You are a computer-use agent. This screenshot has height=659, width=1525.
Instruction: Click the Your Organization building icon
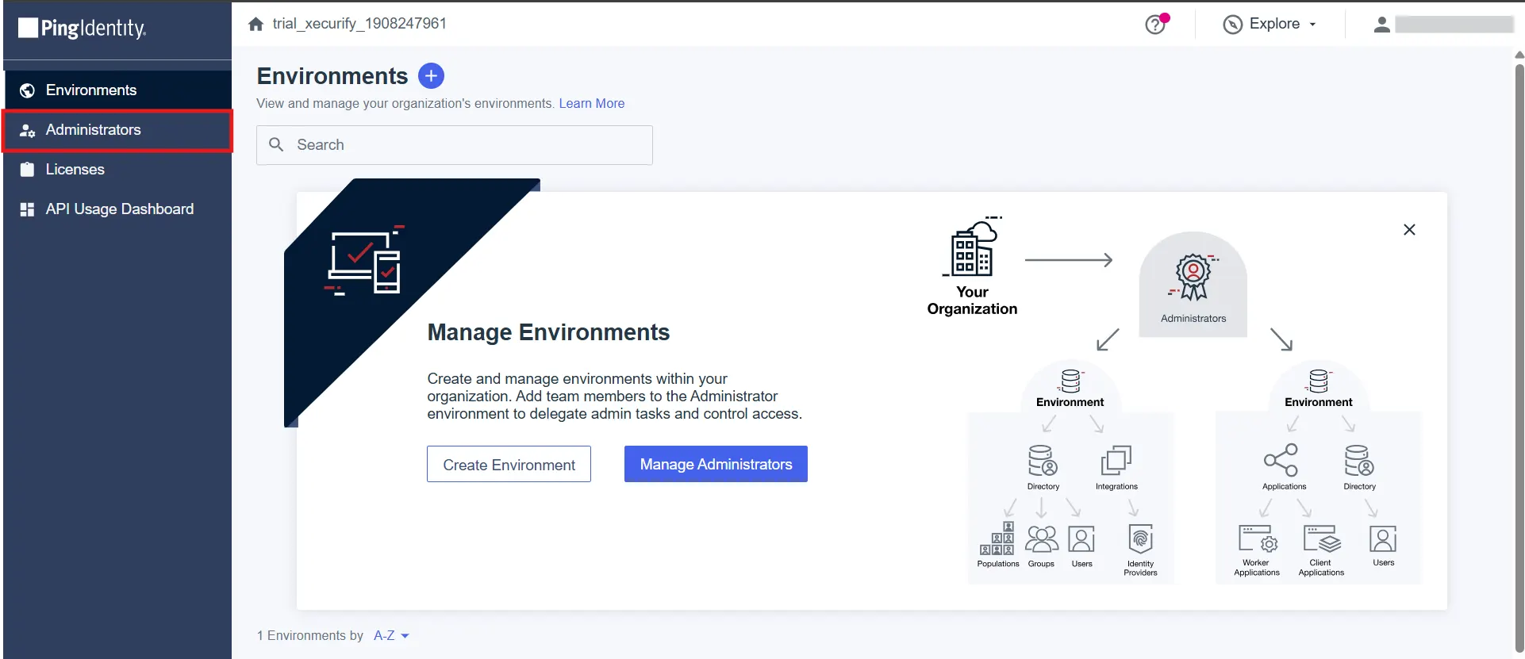tap(973, 247)
